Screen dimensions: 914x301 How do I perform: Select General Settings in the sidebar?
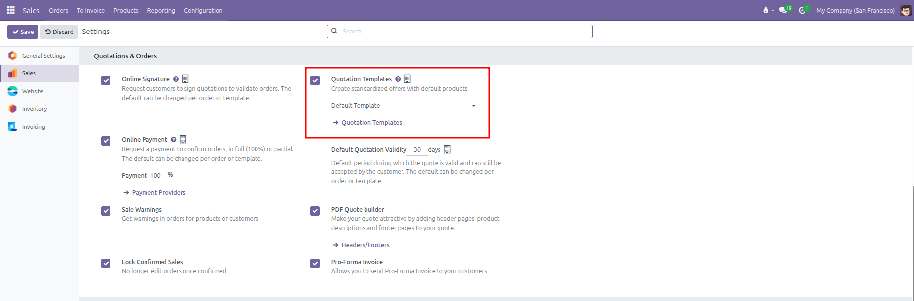coord(43,56)
